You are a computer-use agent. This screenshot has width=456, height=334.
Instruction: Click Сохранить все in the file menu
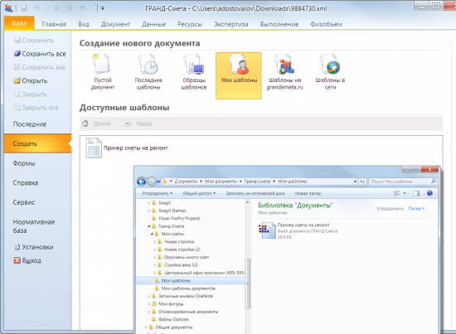pos(40,54)
